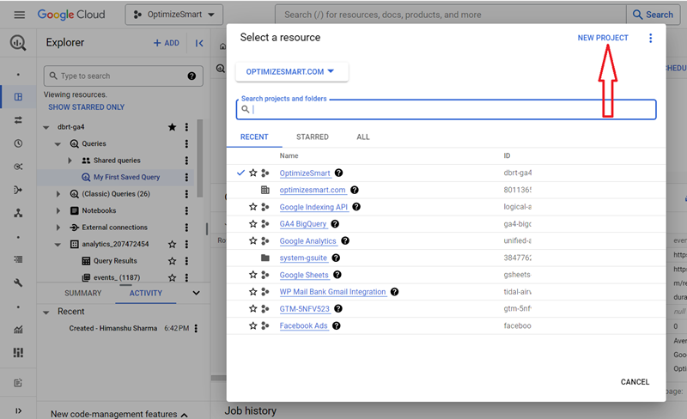The width and height of the screenshot is (687, 419).
Task: Open the hamburger navigation menu
Action: 19,15
